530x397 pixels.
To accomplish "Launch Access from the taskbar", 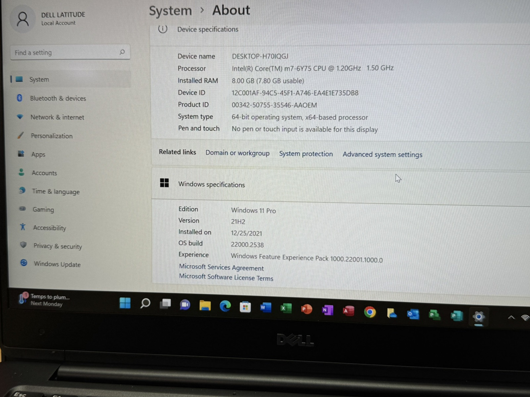I will pyautogui.click(x=348, y=311).
